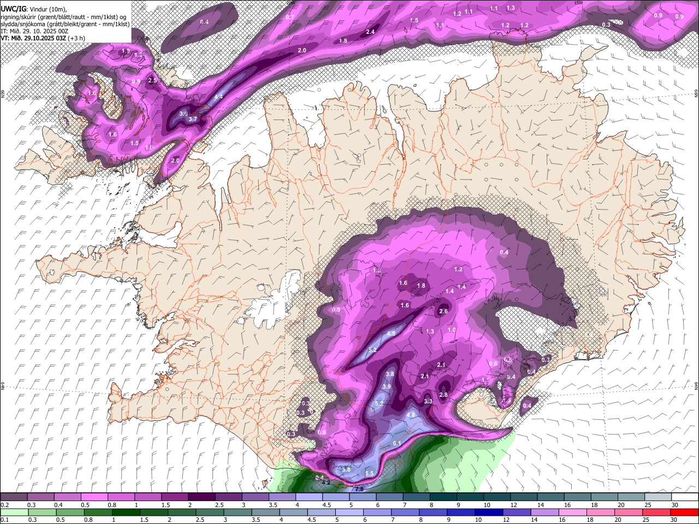
Task: Select the medium green 0.5 swatch, lower legend row
Action: [70, 511]
